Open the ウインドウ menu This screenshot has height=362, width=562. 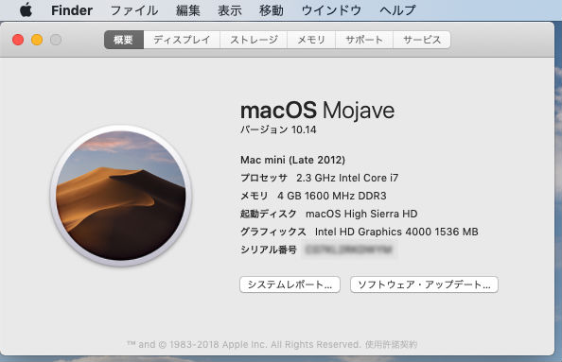click(331, 10)
